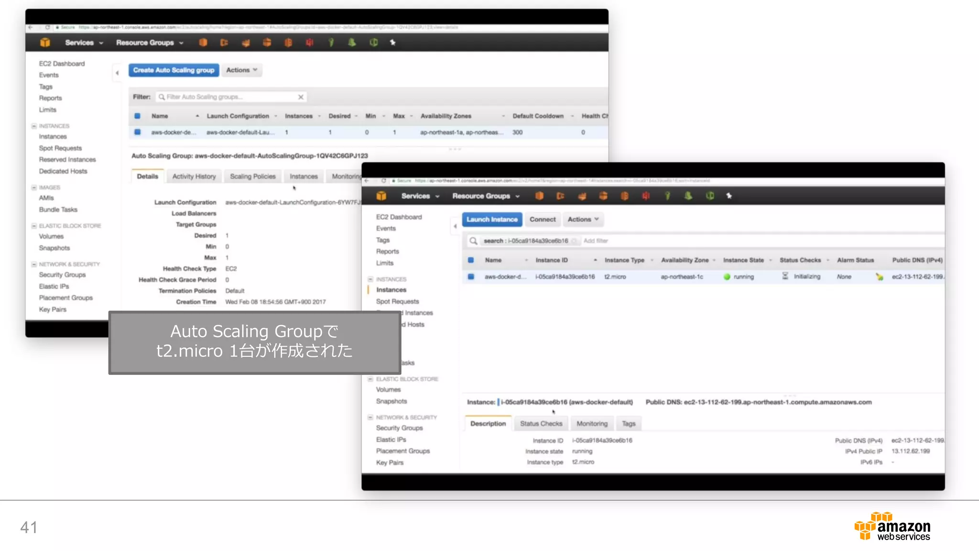Clear Auto Scaling filter with X icon
Viewport: 979px width, 551px height.
point(301,97)
